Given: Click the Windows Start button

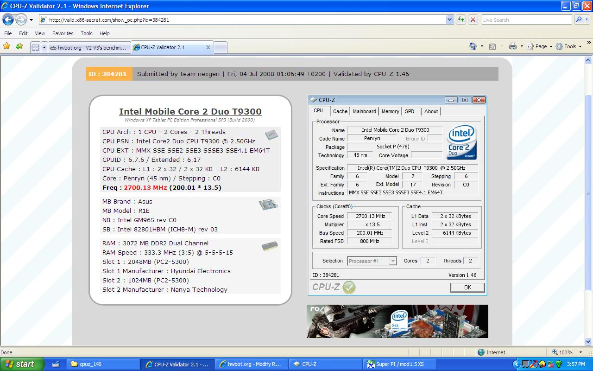Looking at the screenshot, I should [22, 364].
